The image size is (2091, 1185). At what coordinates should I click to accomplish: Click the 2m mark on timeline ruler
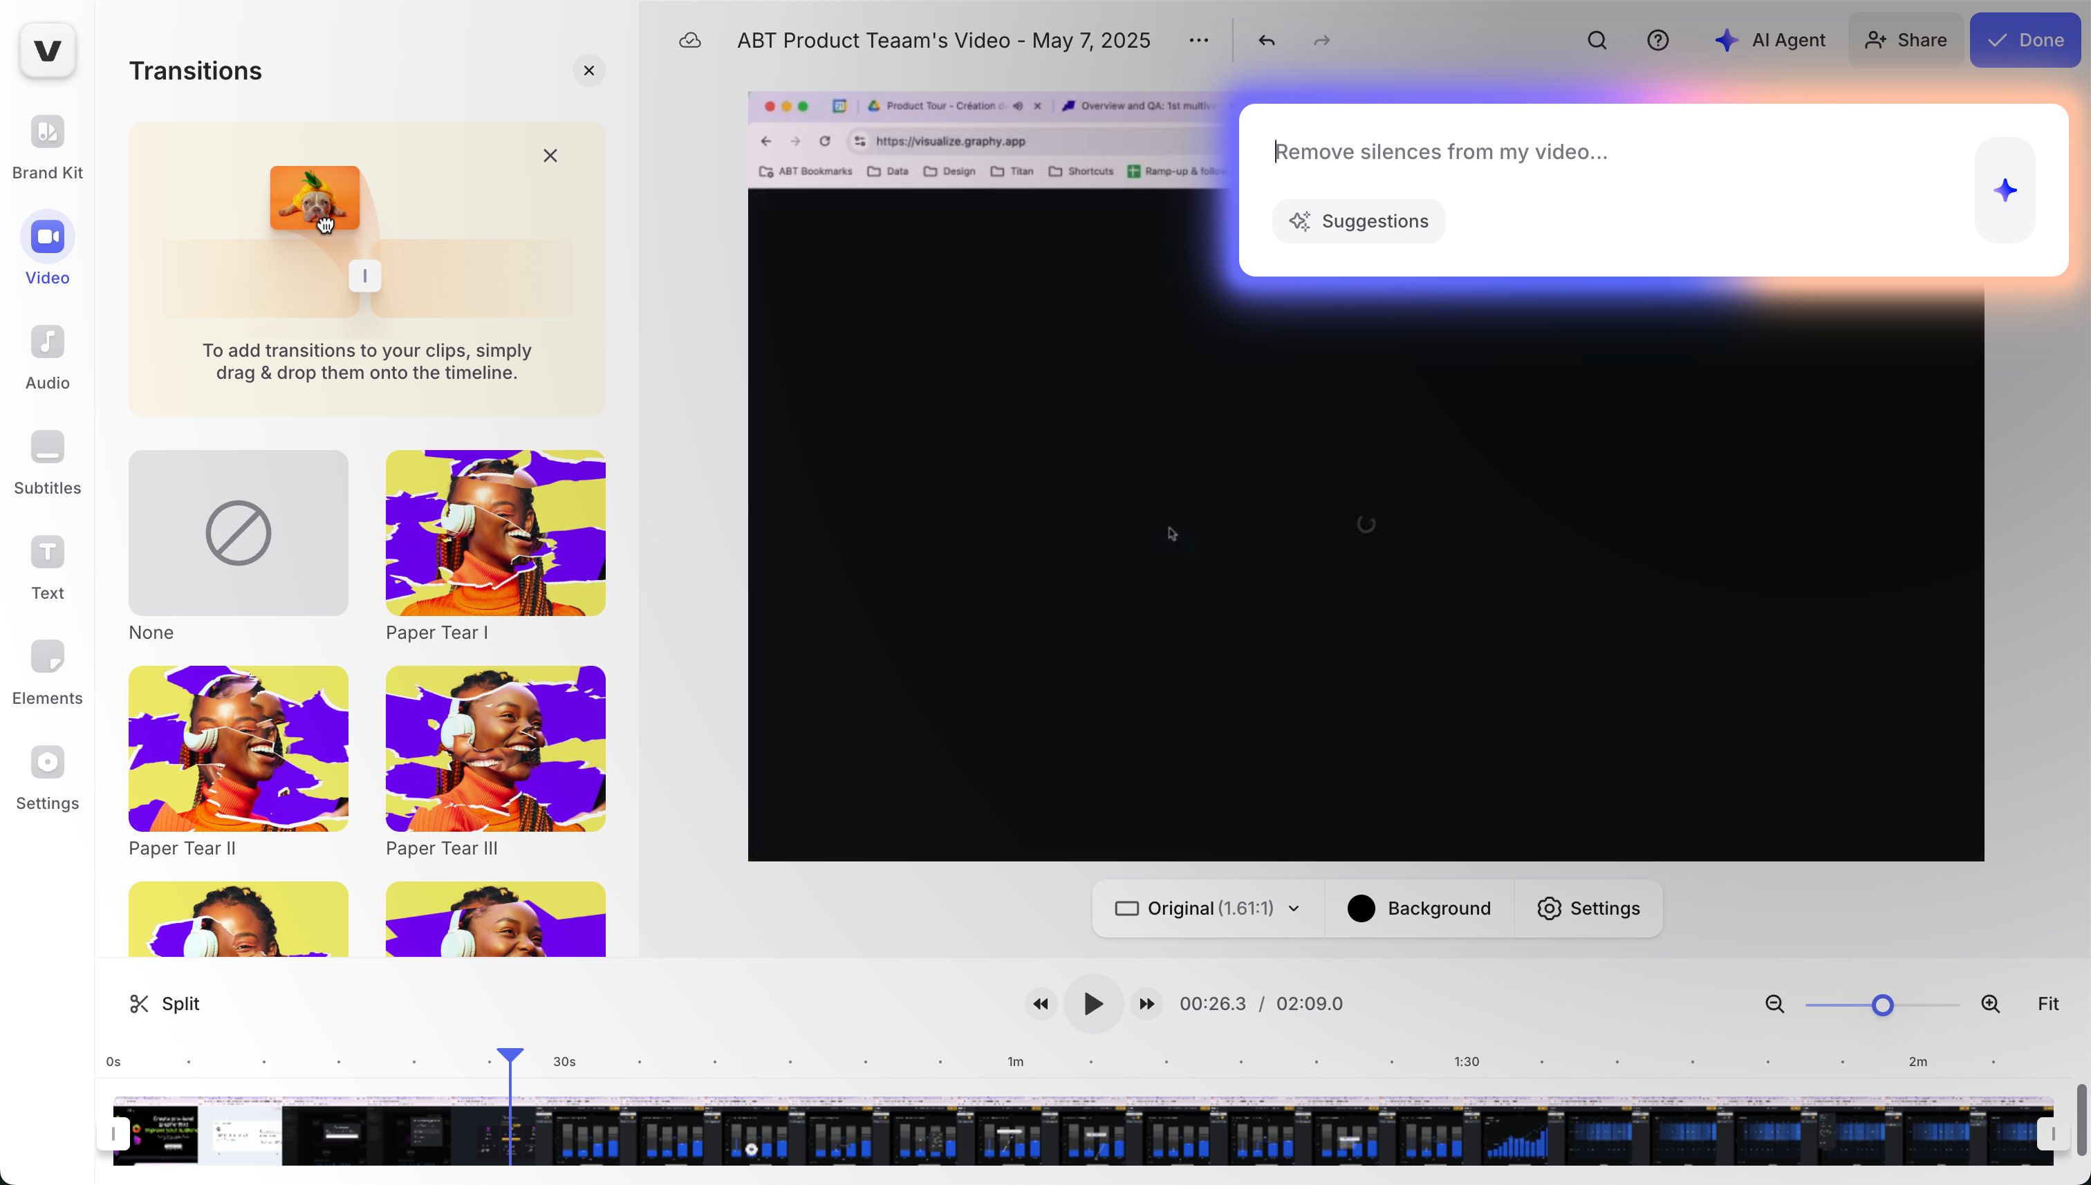[x=1917, y=1061]
